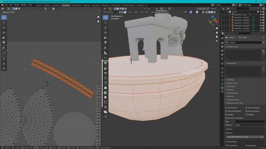Click the Tags input field

[250, 121]
